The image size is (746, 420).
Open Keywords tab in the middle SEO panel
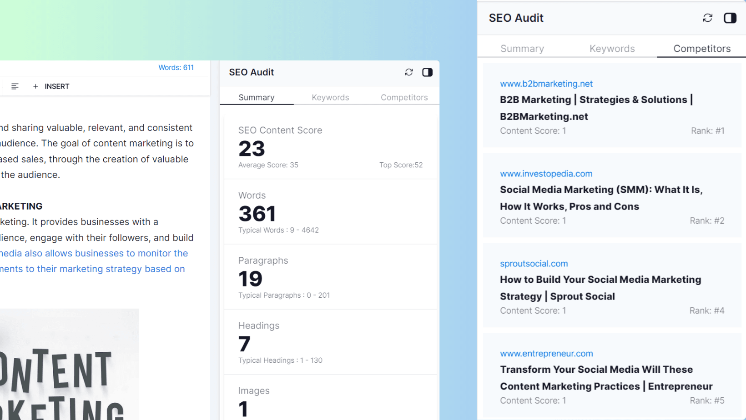coord(330,97)
